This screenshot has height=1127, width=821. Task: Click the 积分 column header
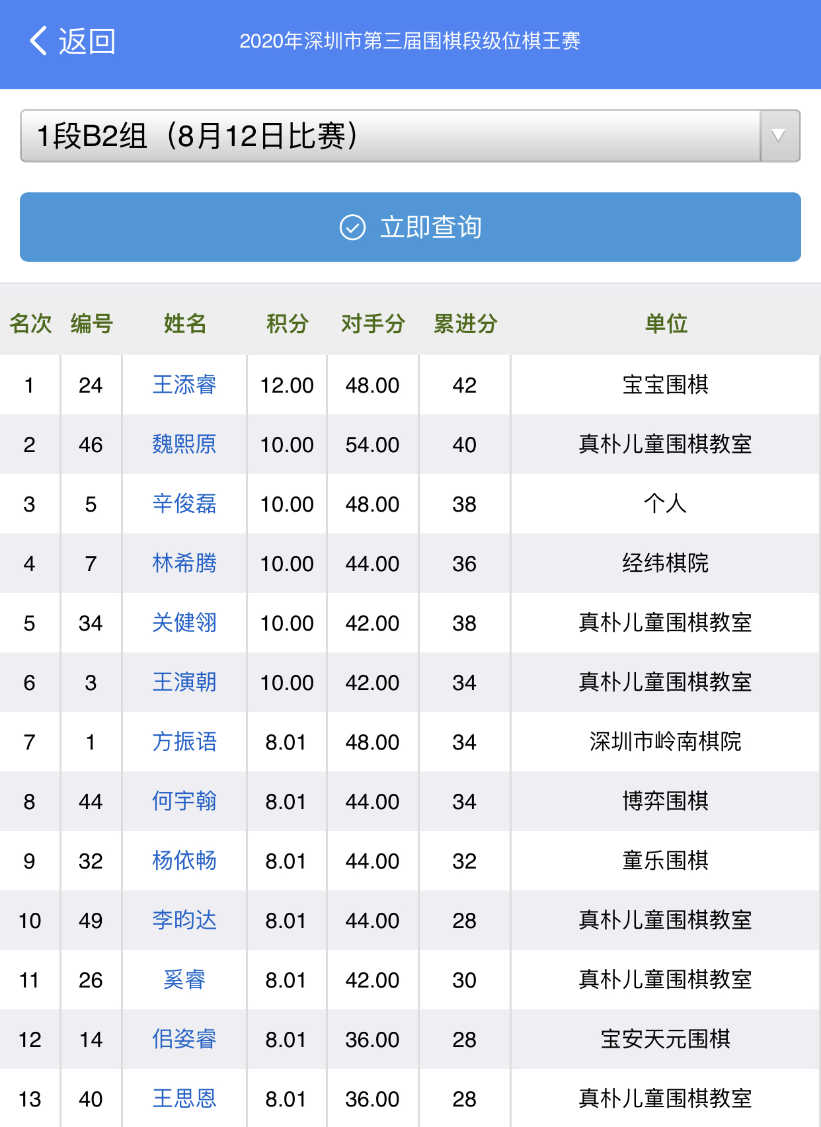coord(287,324)
